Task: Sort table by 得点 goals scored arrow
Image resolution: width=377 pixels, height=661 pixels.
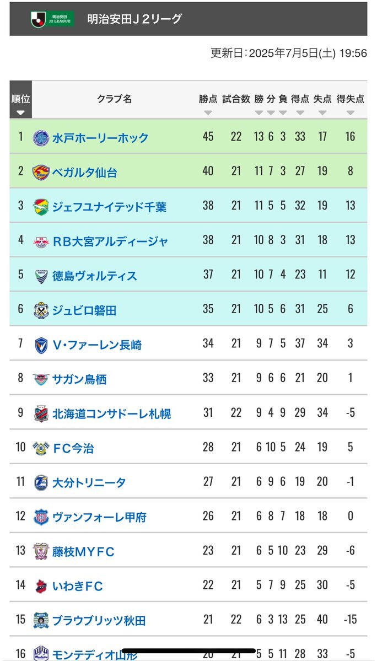Action: point(300,113)
